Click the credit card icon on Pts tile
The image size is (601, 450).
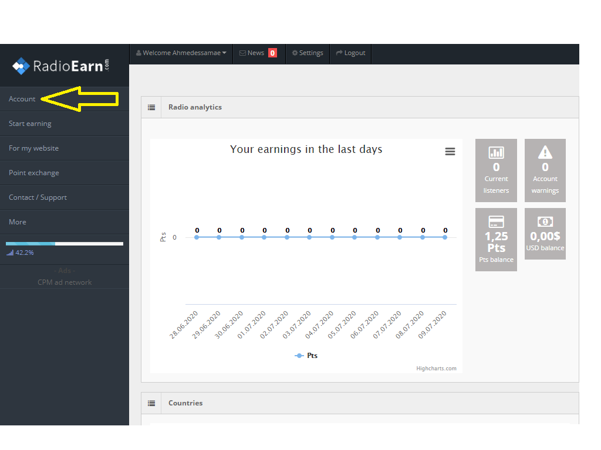coord(496,222)
